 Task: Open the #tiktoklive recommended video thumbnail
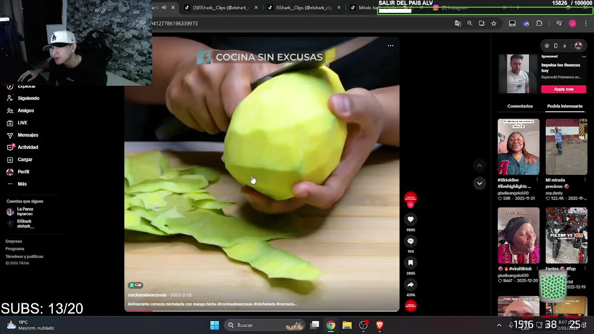(518, 147)
